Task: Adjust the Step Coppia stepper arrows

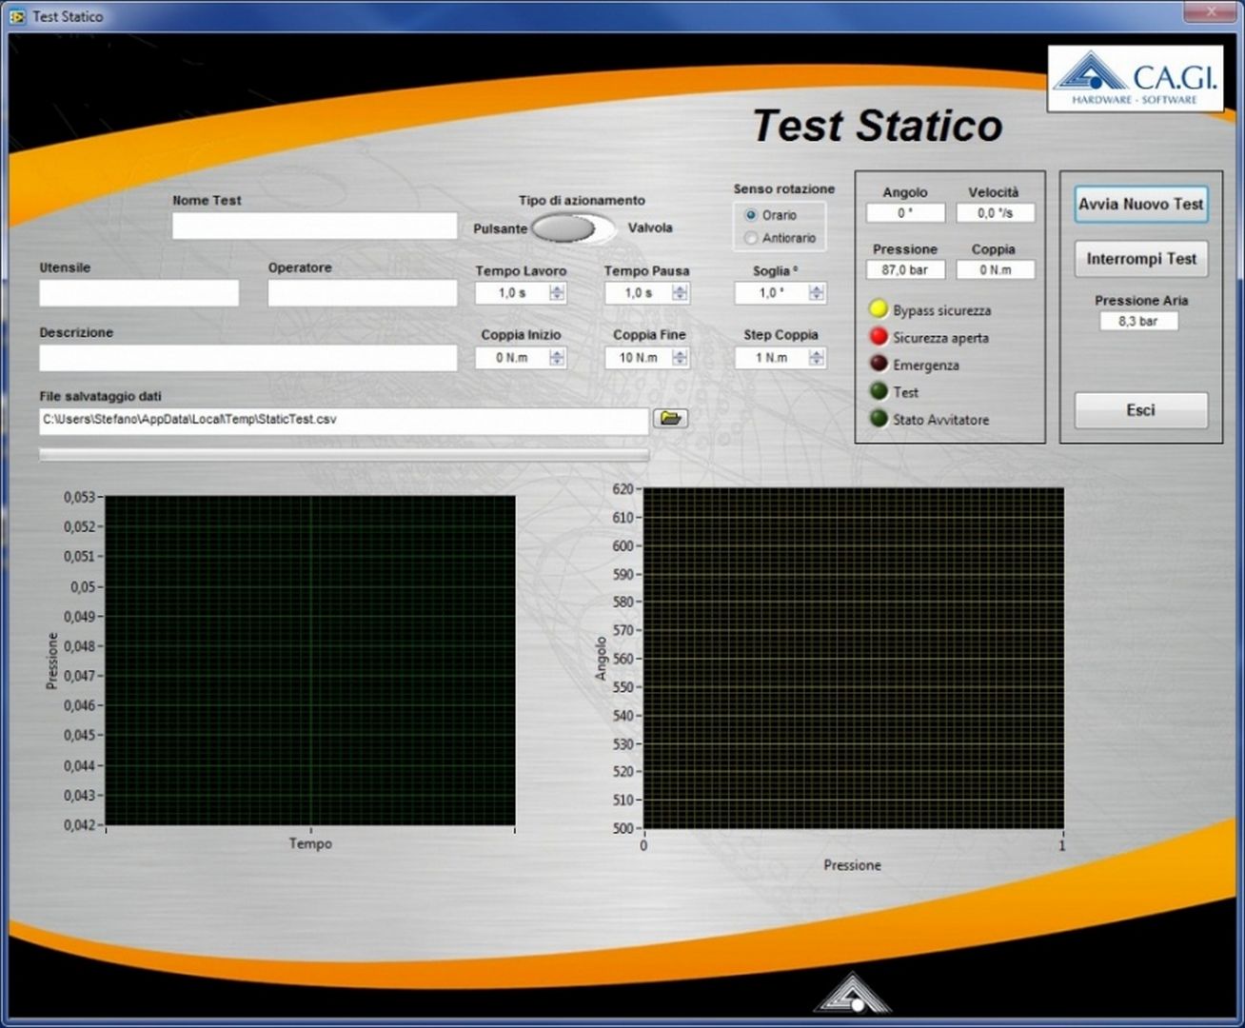Action: 817,358
